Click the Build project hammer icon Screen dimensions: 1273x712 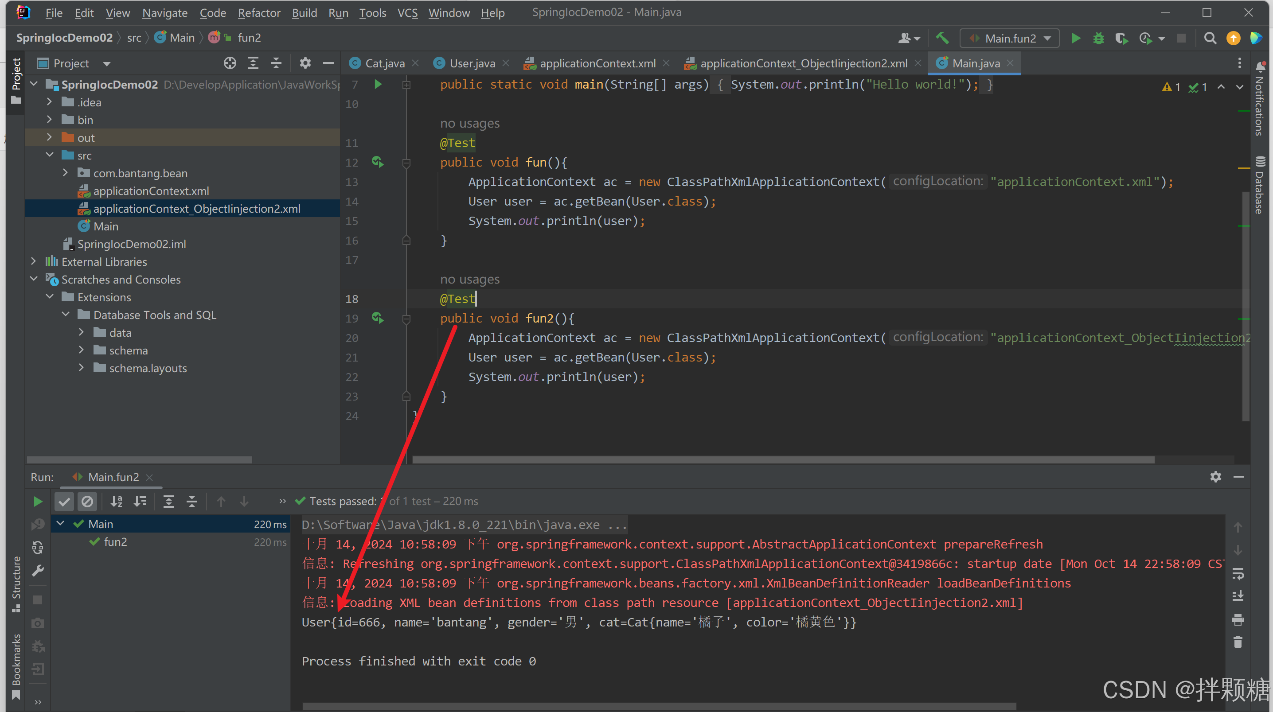pyautogui.click(x=942, y=38)
